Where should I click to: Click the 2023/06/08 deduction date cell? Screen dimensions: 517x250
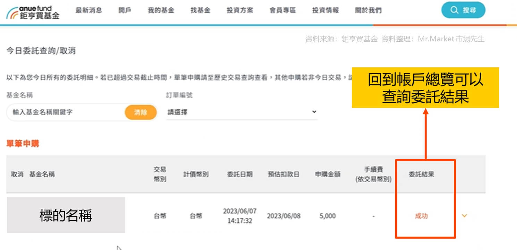pyautogui.click(x=283, y=216)
